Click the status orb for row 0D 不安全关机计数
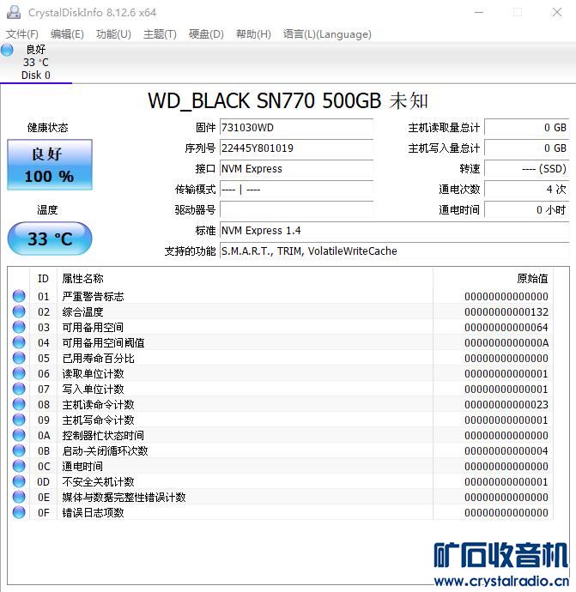This screenshot has height=592, width=576. pos(19,482)
